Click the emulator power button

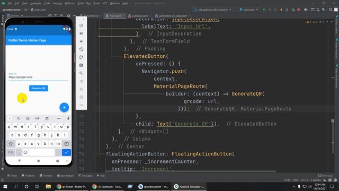tap(81, 25)
